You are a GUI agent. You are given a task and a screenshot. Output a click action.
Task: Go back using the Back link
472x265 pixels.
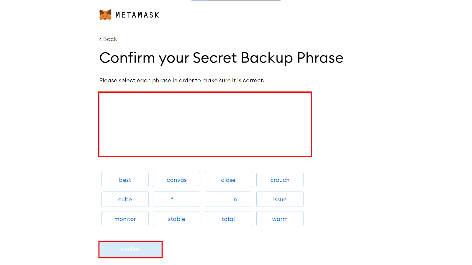point(108,39)
